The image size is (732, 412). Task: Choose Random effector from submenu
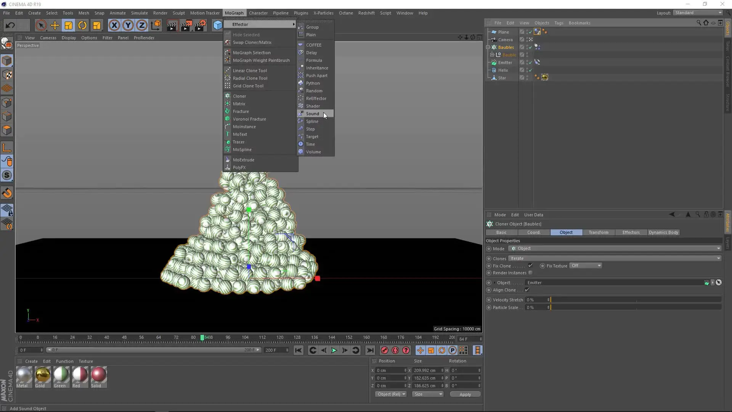(315, 91)
